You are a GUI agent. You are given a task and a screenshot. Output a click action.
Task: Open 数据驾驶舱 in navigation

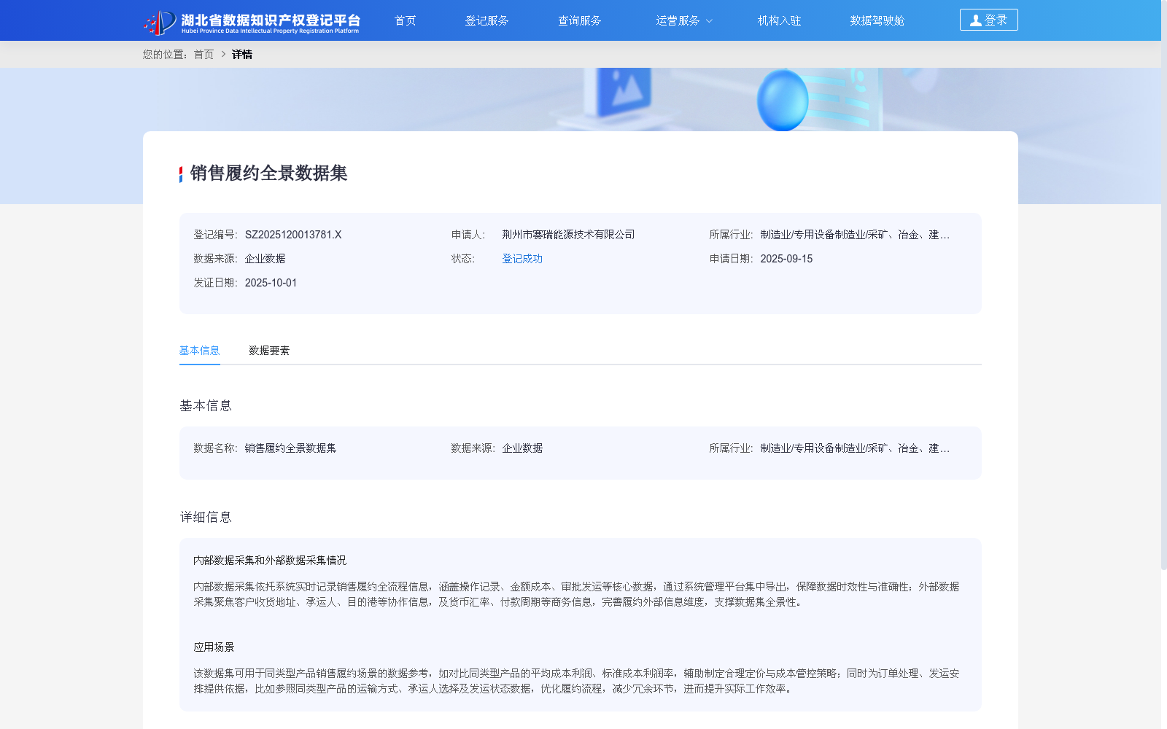(x=877, y=20)
